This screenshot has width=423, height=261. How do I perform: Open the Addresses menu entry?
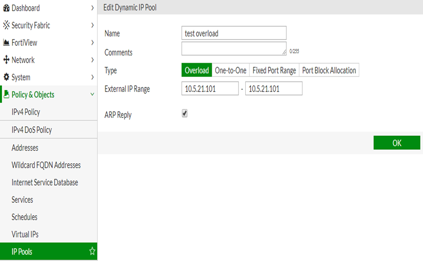coord(25,148)
